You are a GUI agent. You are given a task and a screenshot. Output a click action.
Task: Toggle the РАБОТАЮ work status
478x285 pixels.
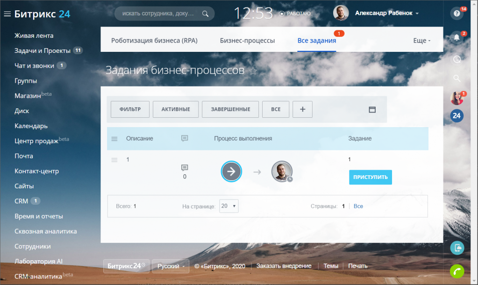click(295, 14)
